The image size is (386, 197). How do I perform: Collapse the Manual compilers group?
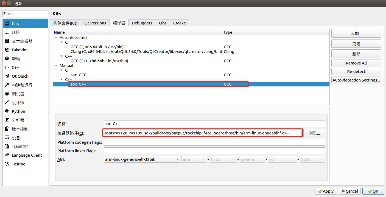pyautogui.click(x=56, y=65)
